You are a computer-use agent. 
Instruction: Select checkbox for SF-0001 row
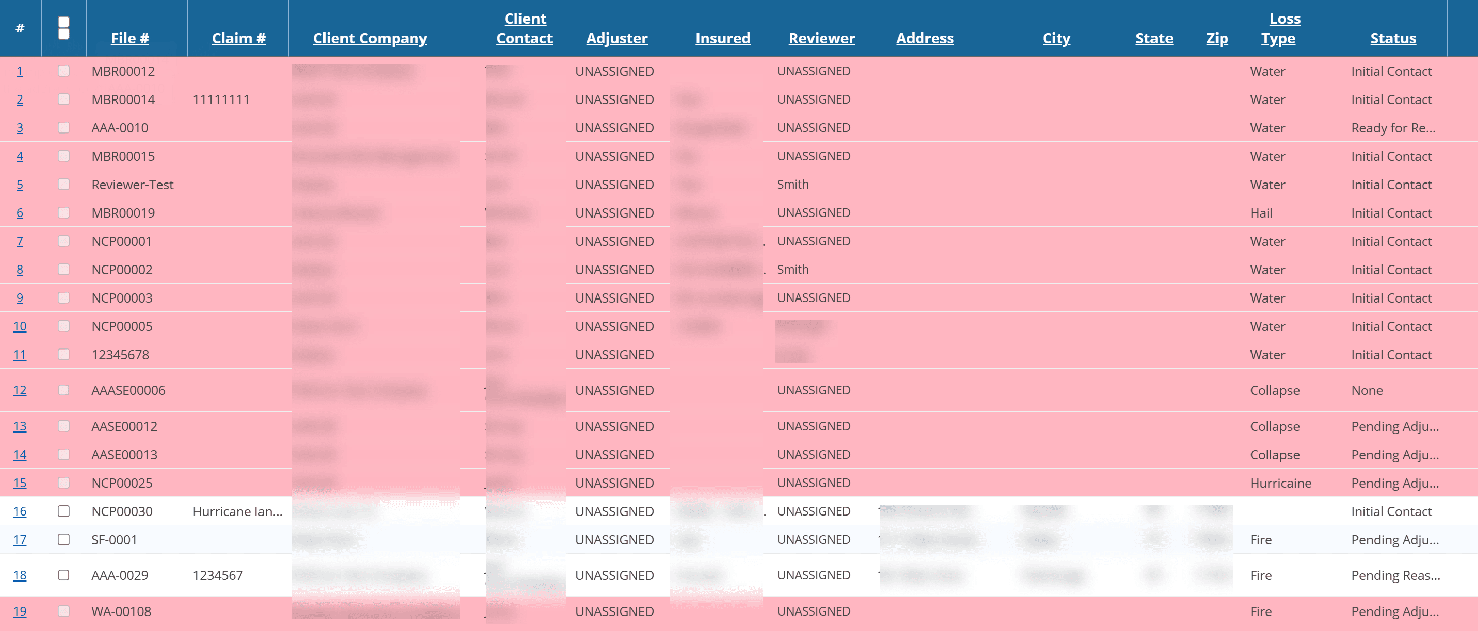63,539
